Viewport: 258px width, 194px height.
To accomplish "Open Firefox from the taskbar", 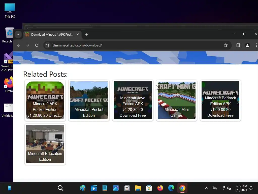I will [160, 188].
